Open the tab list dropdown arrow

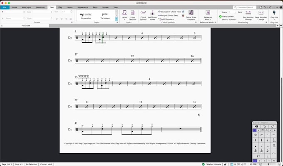(x=281, y=26)
